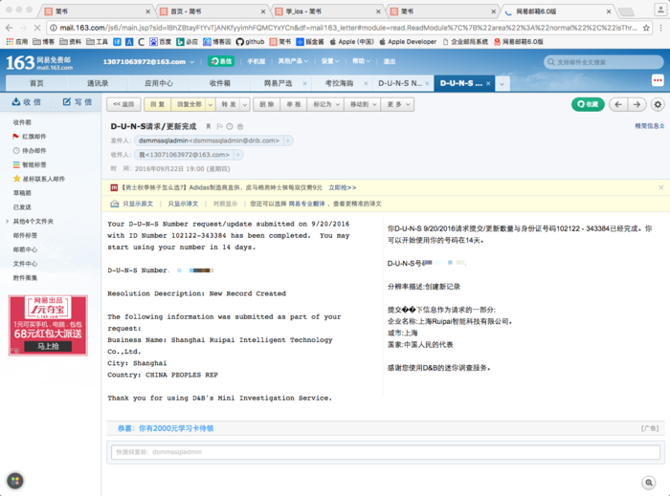The height and width of the screenshot is (496, 670).
Task: Click the 退出 logout link
Action: pos(389,61)
